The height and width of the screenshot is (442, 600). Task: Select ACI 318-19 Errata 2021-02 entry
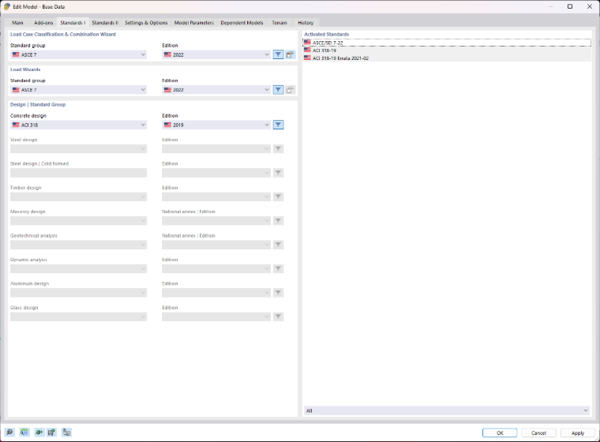click(447, 58)
